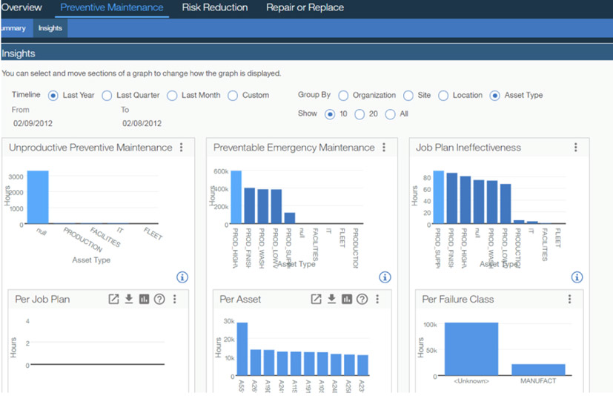Click the chart type icon on Per Asset
Viewport: 613px width, 396px height.
pyautogui.click(x=347, y=299)
